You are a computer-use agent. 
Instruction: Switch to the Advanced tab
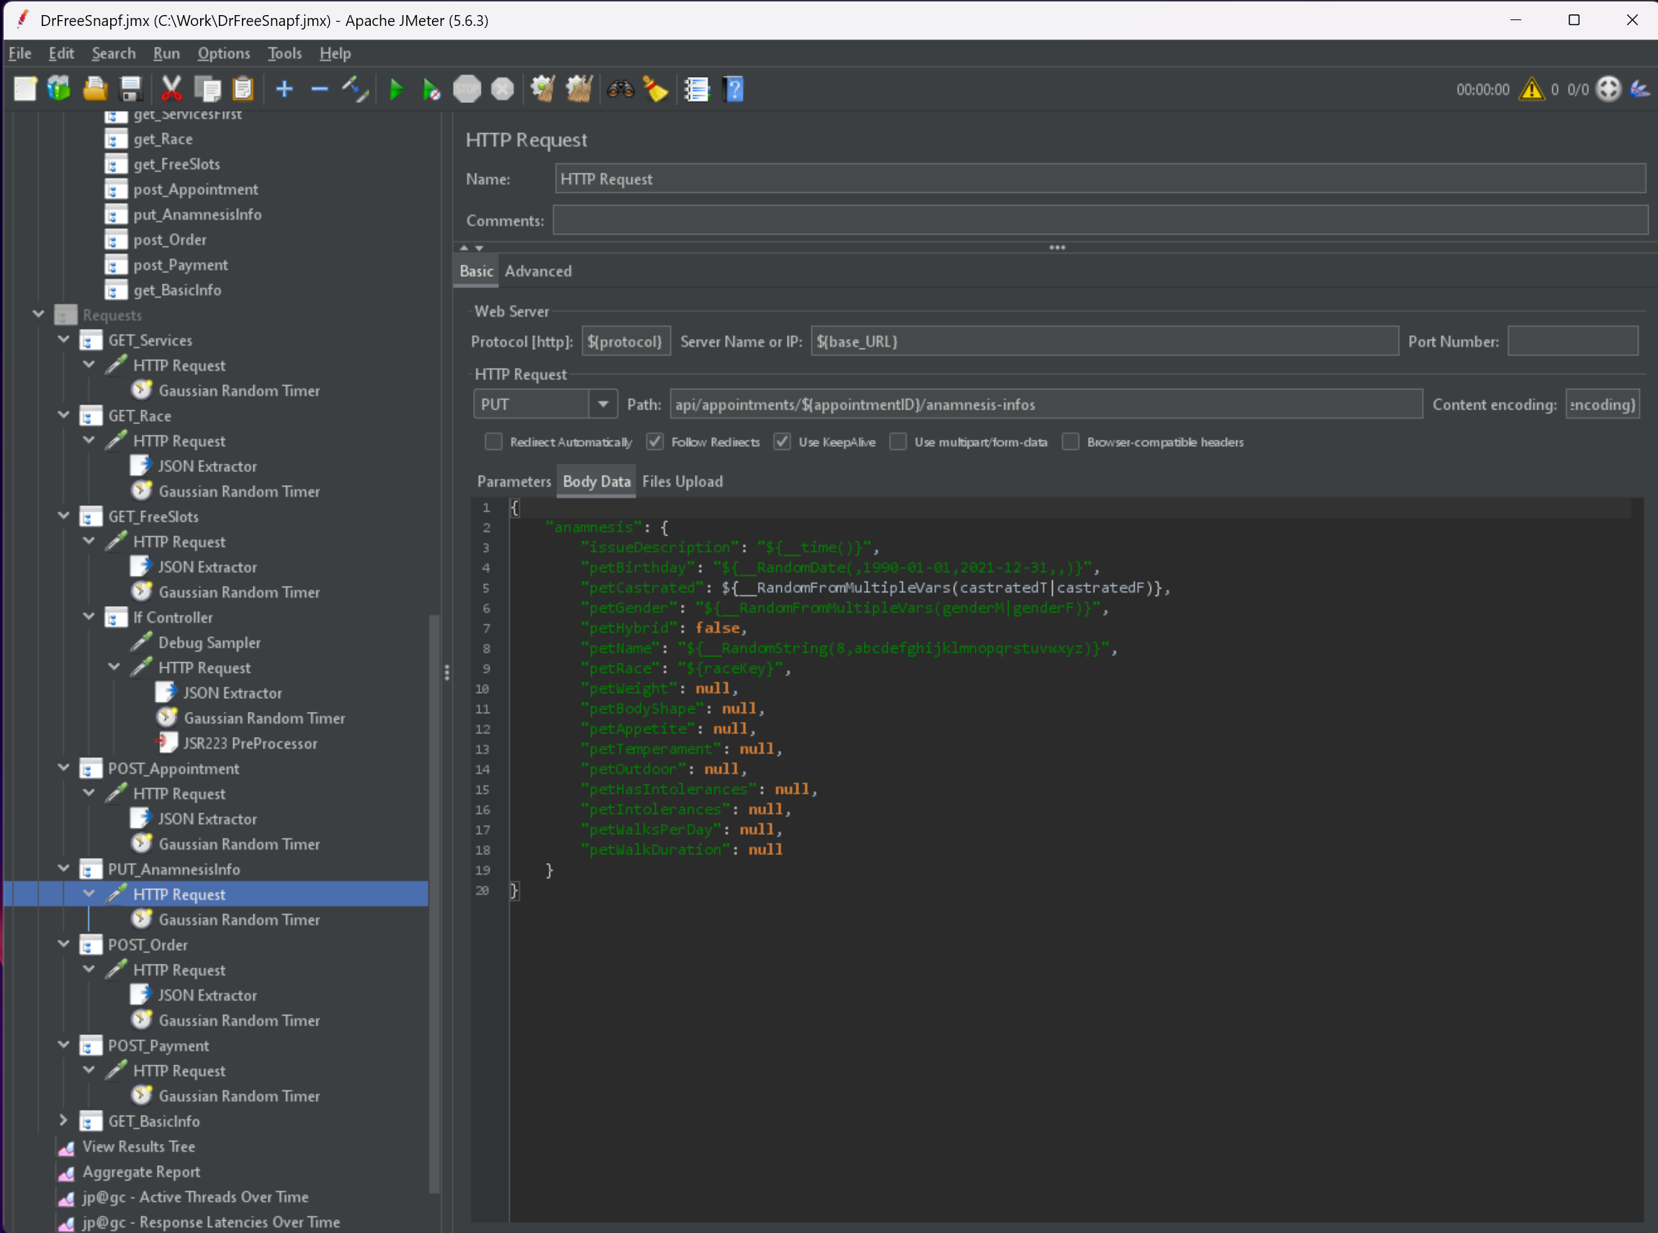pos(539,271)
